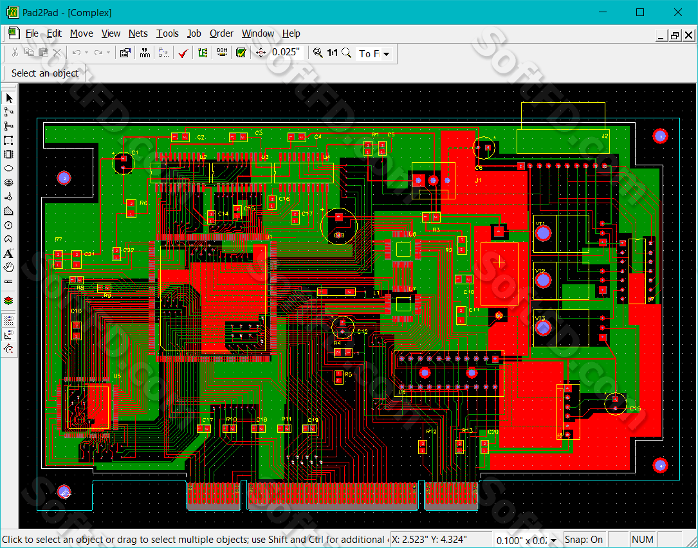This screenshot has height=548, width=698.
Task: Select the J2 connector outline on the board
Action: 563,128
